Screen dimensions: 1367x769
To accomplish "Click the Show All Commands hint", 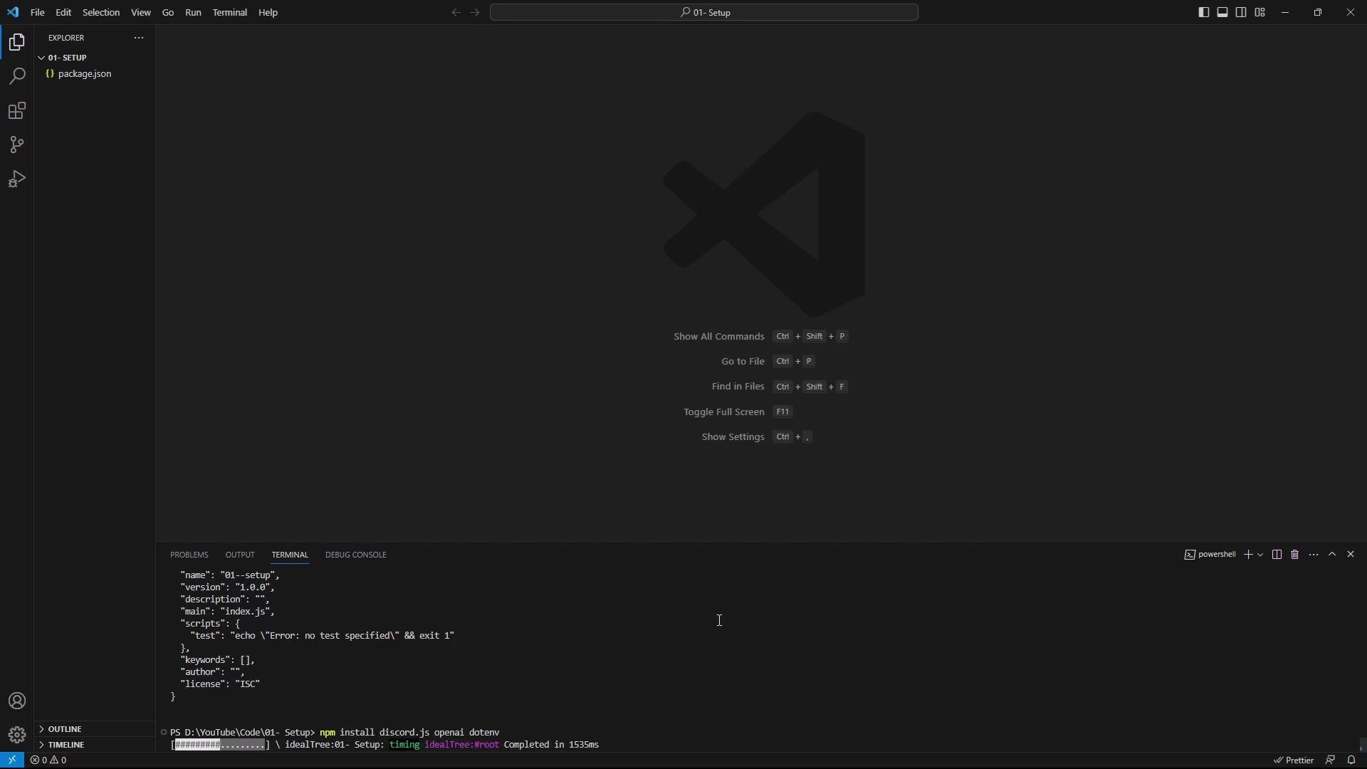I will [761, 337].
